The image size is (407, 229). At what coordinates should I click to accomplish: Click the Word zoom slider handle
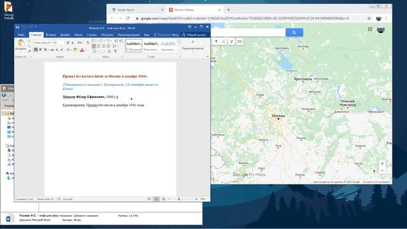click(x=179, y=199)
